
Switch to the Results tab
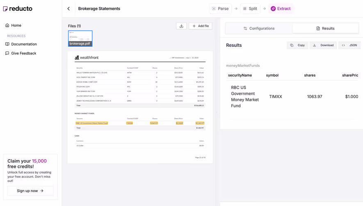325,28
